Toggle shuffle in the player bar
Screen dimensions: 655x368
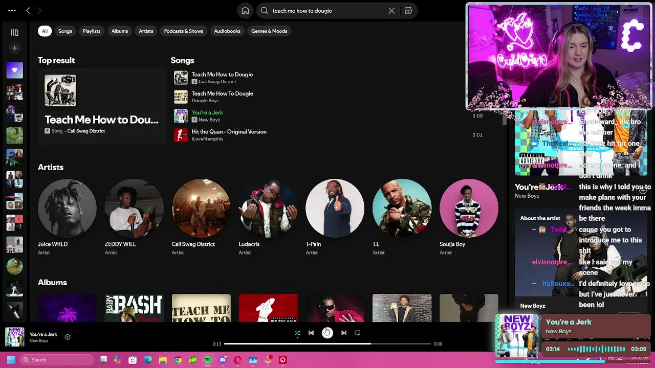point(297,333)
